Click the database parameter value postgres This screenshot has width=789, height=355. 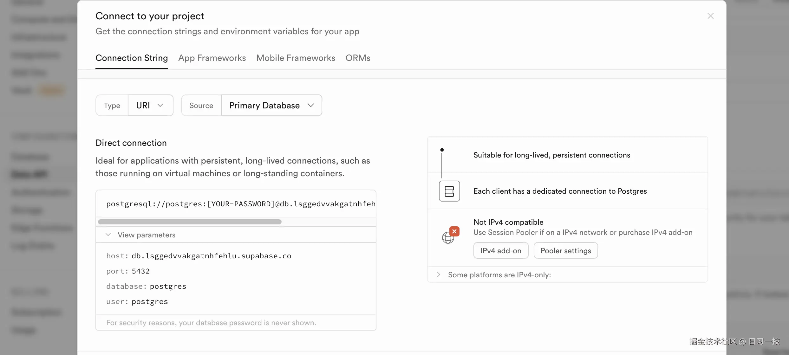click(168, 286)
